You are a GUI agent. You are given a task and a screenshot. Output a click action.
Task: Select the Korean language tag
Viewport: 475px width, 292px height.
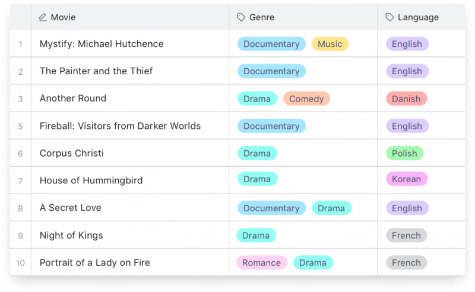point(406,179)
